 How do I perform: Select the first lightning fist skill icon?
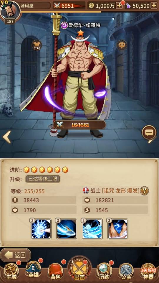coord(41,229)
